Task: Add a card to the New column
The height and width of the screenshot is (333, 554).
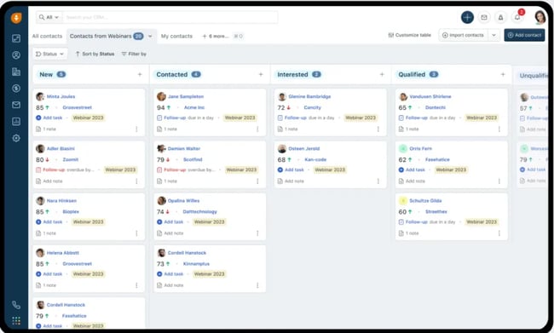Action: (x=140, y=74)
